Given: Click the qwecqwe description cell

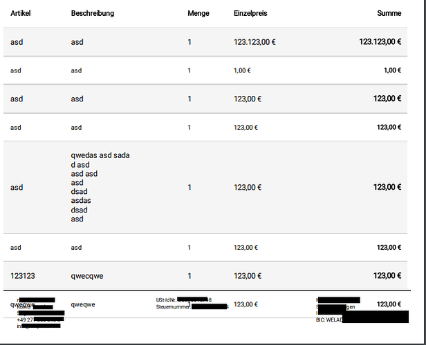Looking at the screenshot, I should click(x=87, y=276).
